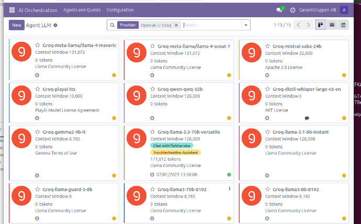Star the Groq-llama-3.1-8b-instant card
361x224 pixels.
pos(267,132)
